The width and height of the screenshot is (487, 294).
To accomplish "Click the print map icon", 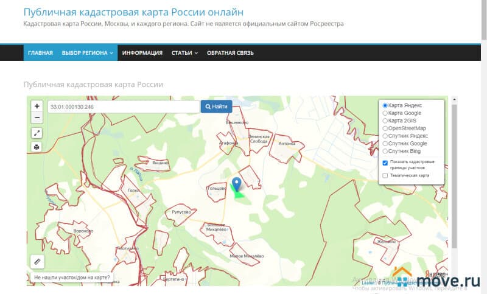I will 37,147.
